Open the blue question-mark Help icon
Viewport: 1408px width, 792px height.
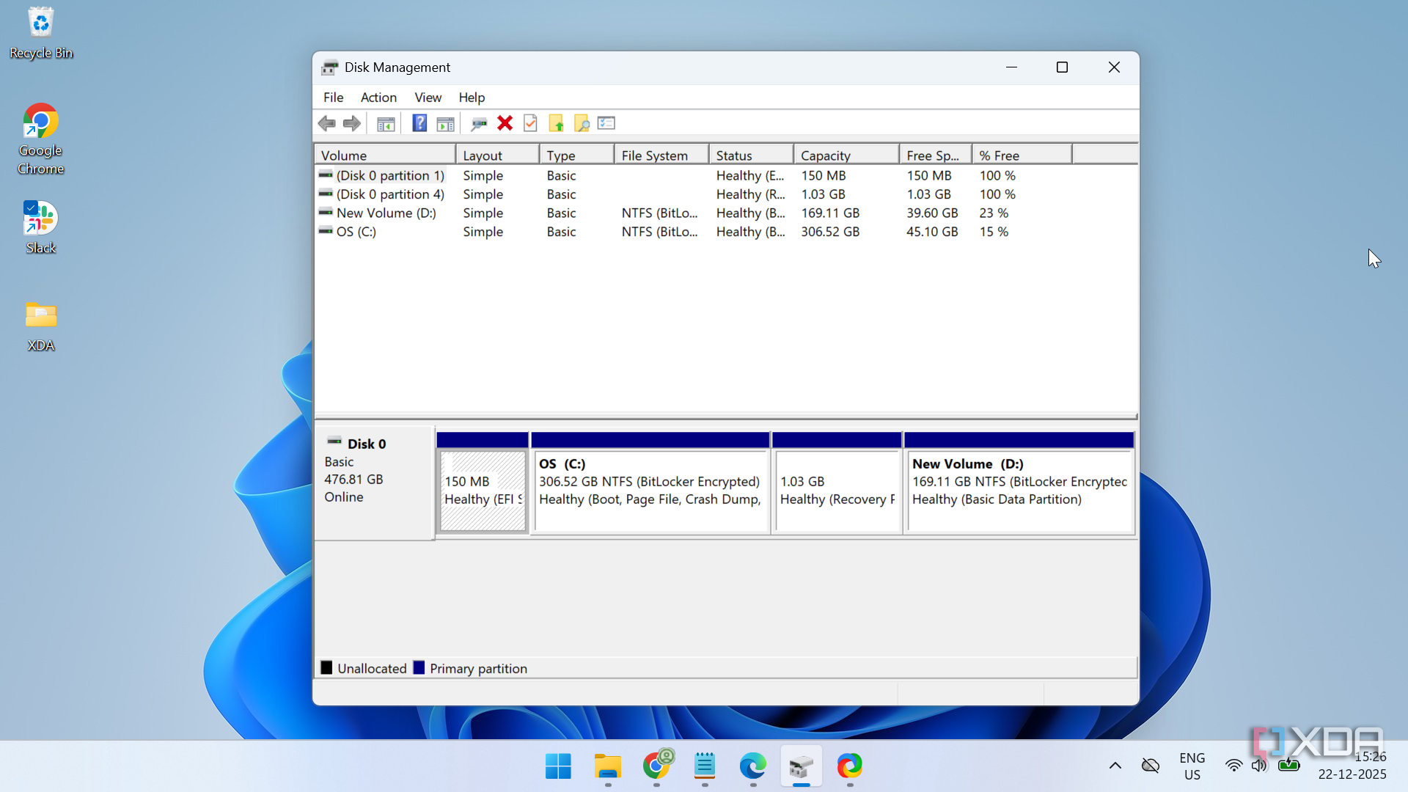pyautogui.click(x=419, y=123)
